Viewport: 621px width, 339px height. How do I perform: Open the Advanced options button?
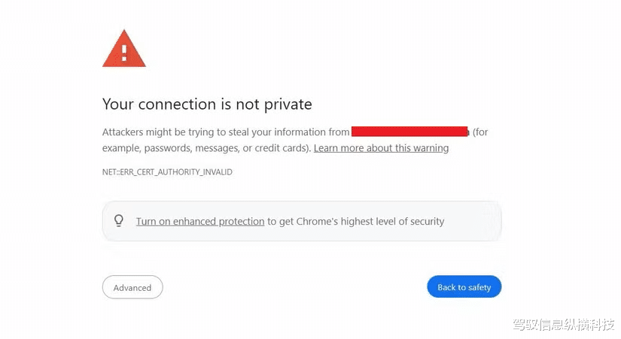[x=132, y=287]
